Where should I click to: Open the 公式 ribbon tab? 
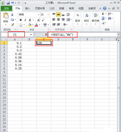point(52,8)
